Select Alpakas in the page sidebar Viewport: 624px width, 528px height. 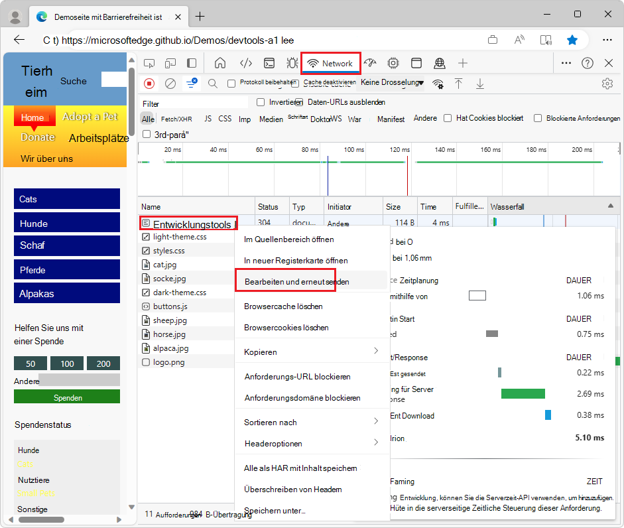pyautogui.click(x=66, y=293)
